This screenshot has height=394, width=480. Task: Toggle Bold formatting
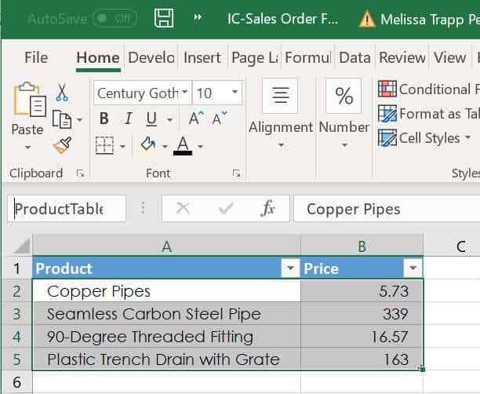tap(104, 119)
